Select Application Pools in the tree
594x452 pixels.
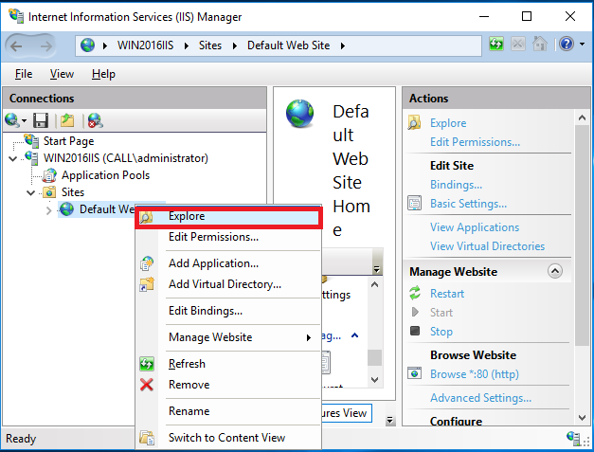(105, 175)
